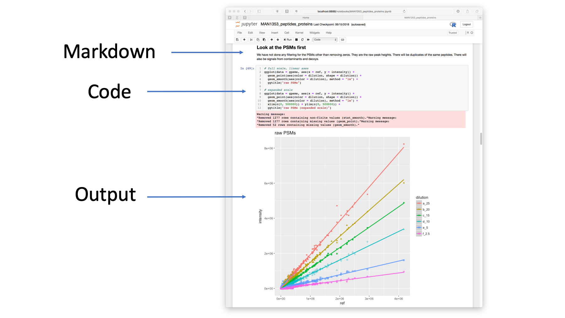565x318 pixels.
Task: Go forward in browser history
Action: (250, 11)
